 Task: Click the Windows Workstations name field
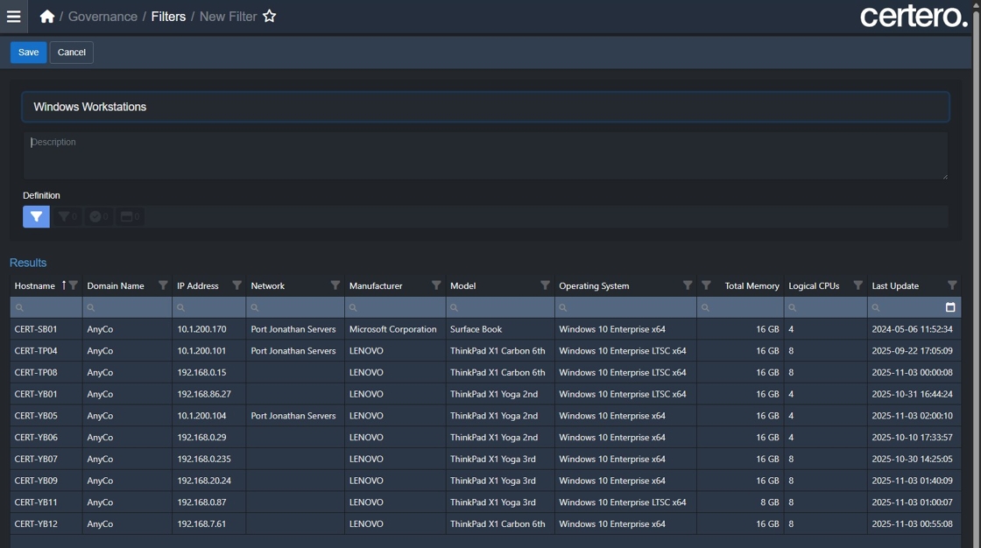(485, 107)
